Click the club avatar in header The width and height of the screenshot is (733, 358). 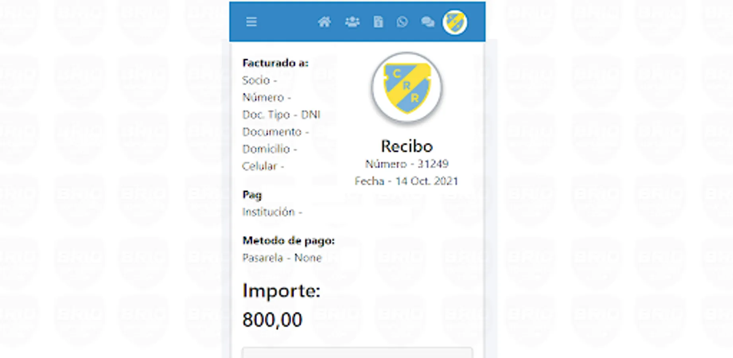455,22
